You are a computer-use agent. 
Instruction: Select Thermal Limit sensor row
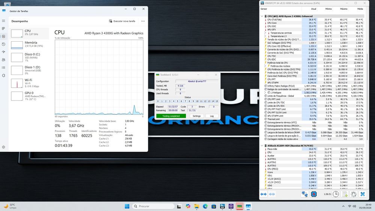(314, 119)
